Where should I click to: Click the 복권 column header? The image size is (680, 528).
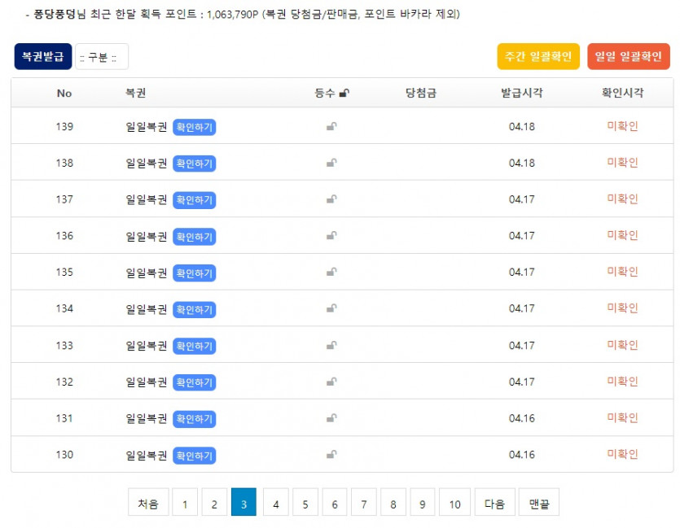[x=136, y=93]
